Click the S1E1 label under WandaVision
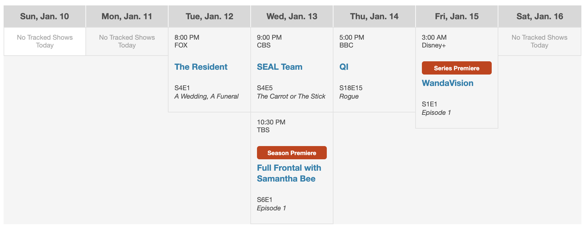Viewport: 588px width, 229px height. tap(429, 104)
